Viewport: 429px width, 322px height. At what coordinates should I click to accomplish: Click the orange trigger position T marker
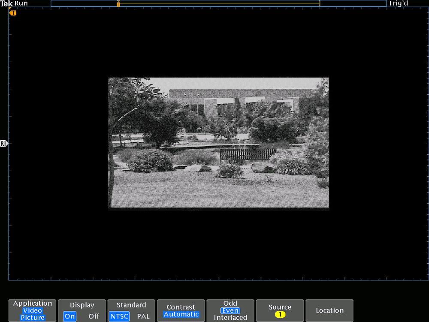(12, 12)
